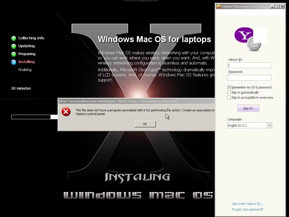Image resolution: width=289 pixels, height=217 pixels.
Task: Click the Sign In button
Action: [248, 108]
